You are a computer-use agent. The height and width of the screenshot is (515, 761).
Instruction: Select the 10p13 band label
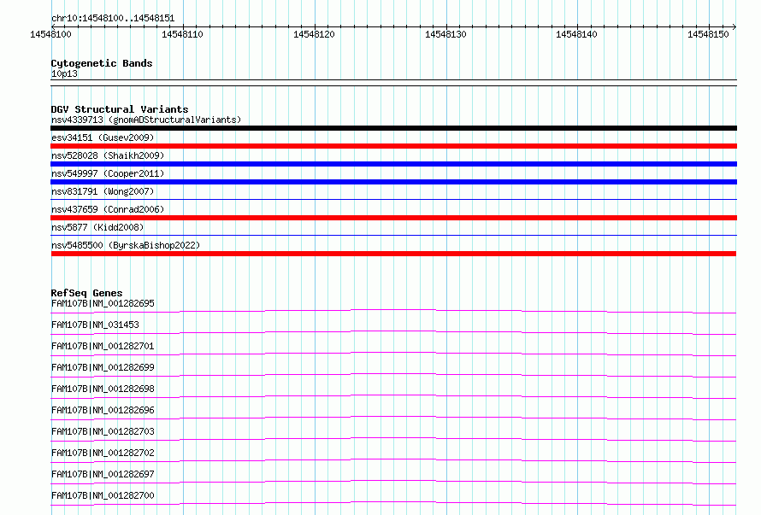[64, 73]
